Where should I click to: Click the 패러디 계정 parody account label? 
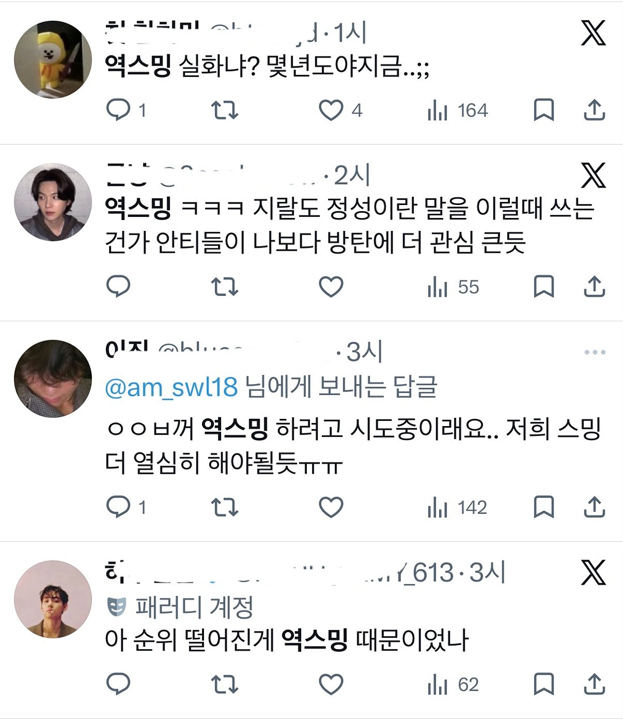(x=193, y=606)
